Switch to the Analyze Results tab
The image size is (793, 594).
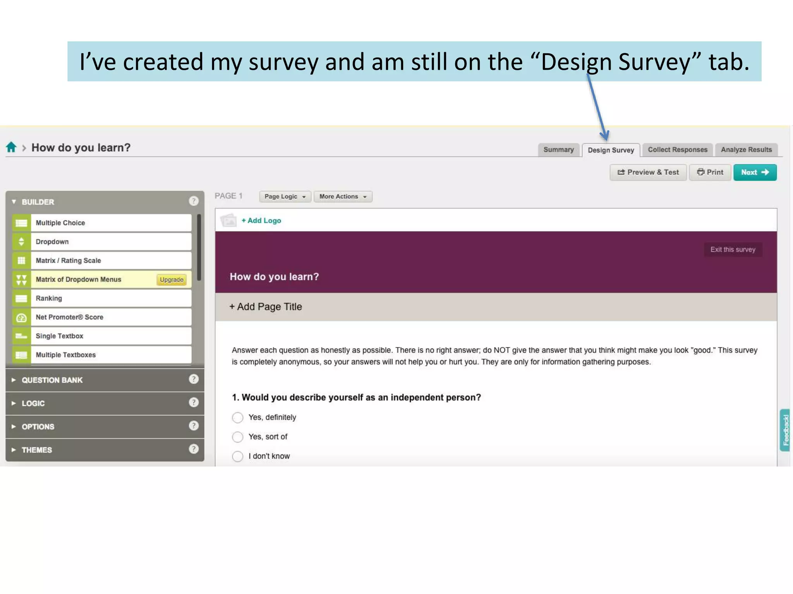[746, 150]
